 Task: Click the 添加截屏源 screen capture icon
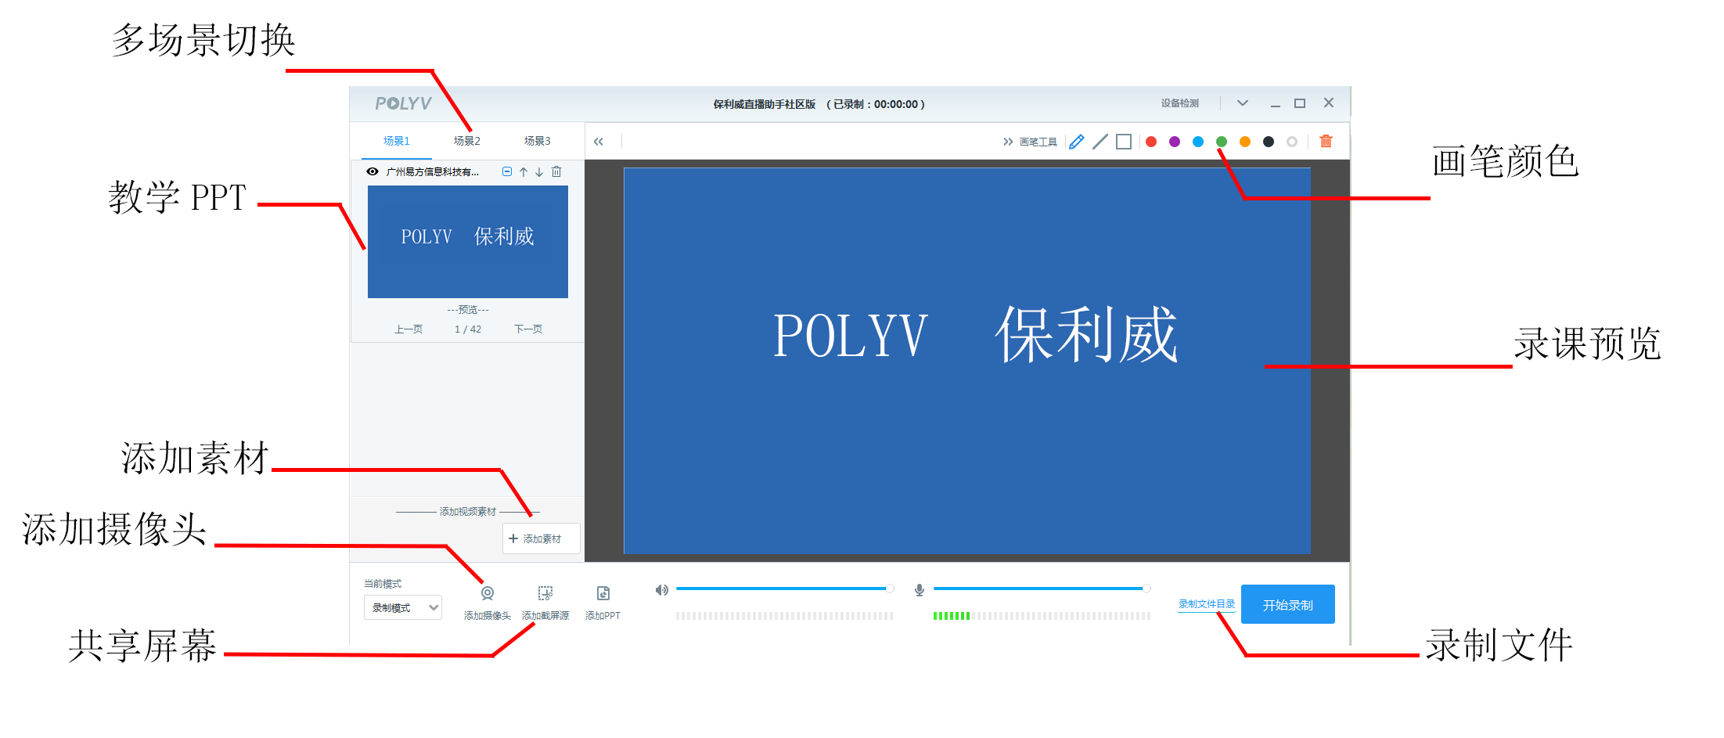point(545,594)
